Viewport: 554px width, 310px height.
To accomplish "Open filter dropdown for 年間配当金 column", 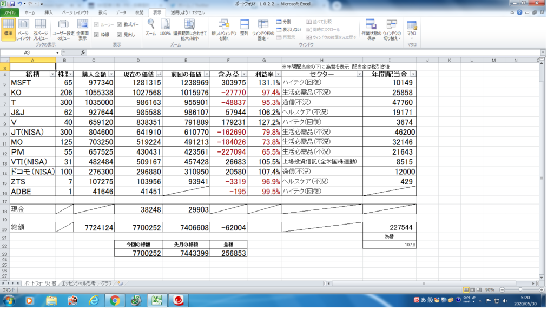I will point(413,74).
